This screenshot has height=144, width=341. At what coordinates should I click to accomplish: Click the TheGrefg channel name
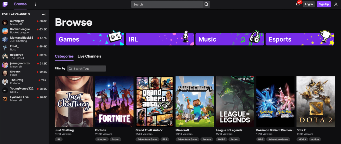tap(17, 80)
